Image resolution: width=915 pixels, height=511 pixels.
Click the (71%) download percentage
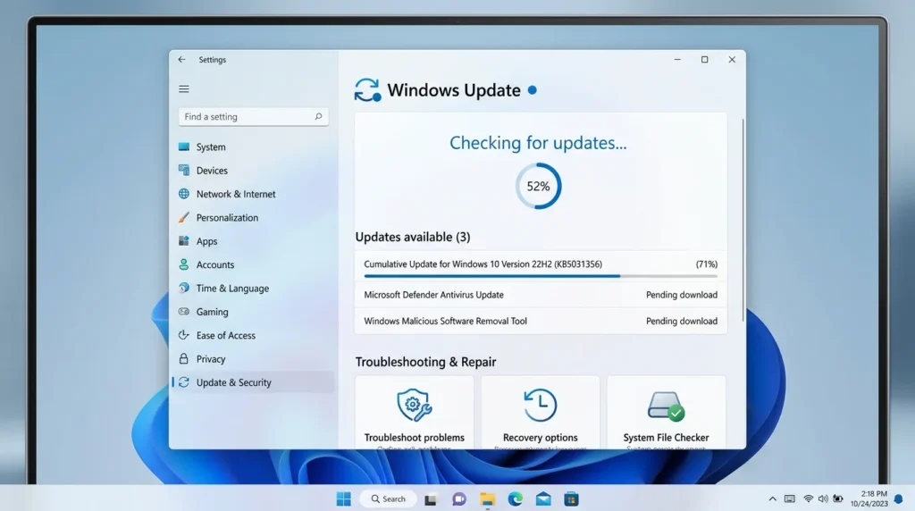tap(707, 264)
